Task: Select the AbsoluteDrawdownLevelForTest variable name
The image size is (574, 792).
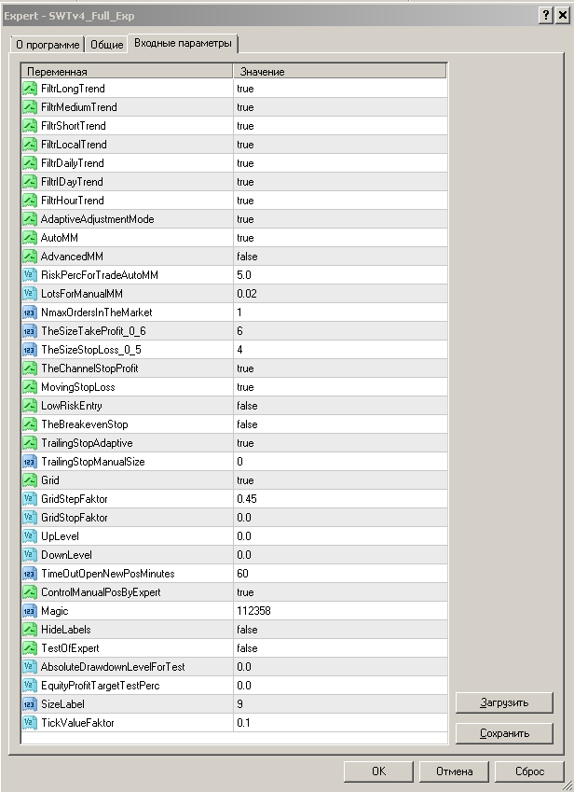Action: click(113, 667)
